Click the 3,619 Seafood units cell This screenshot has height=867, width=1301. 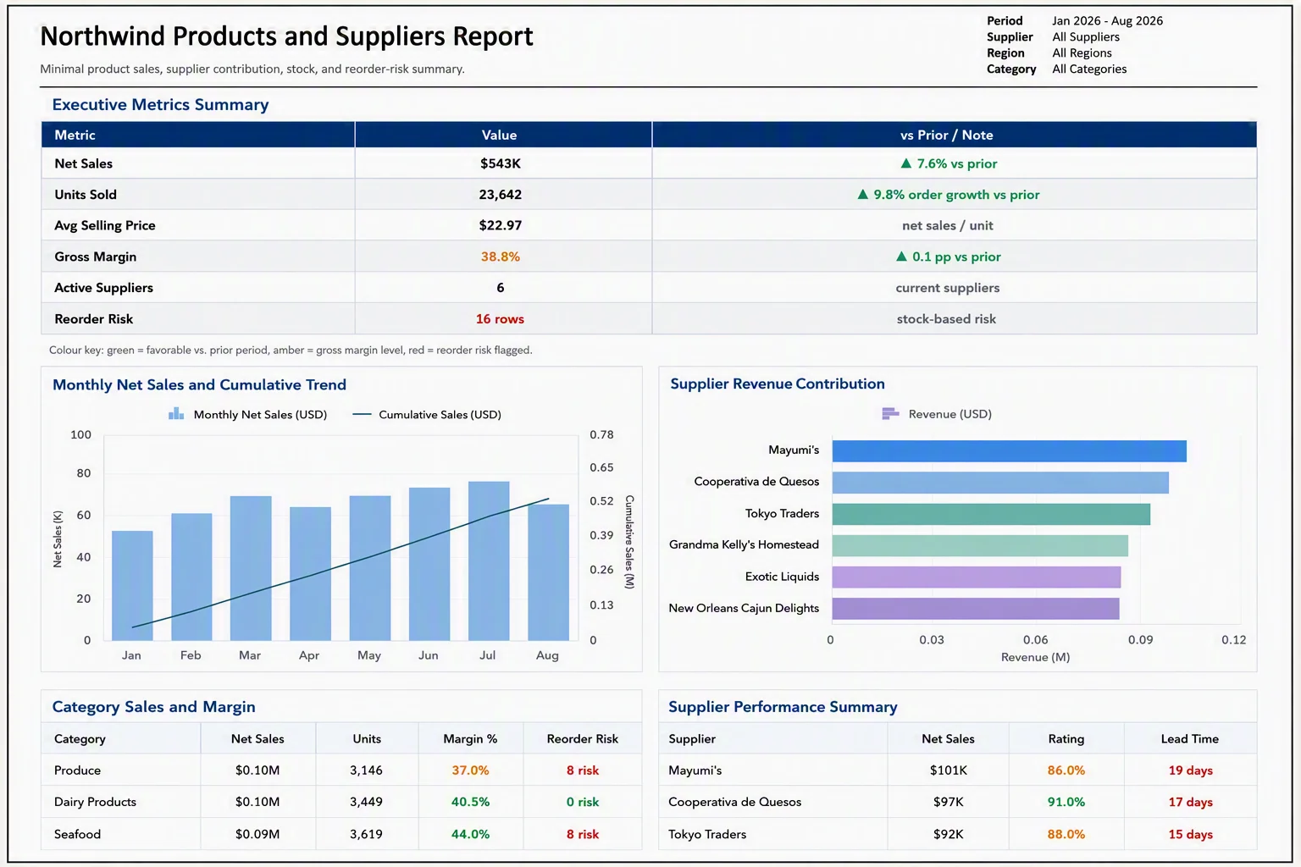tap(366, 833)
